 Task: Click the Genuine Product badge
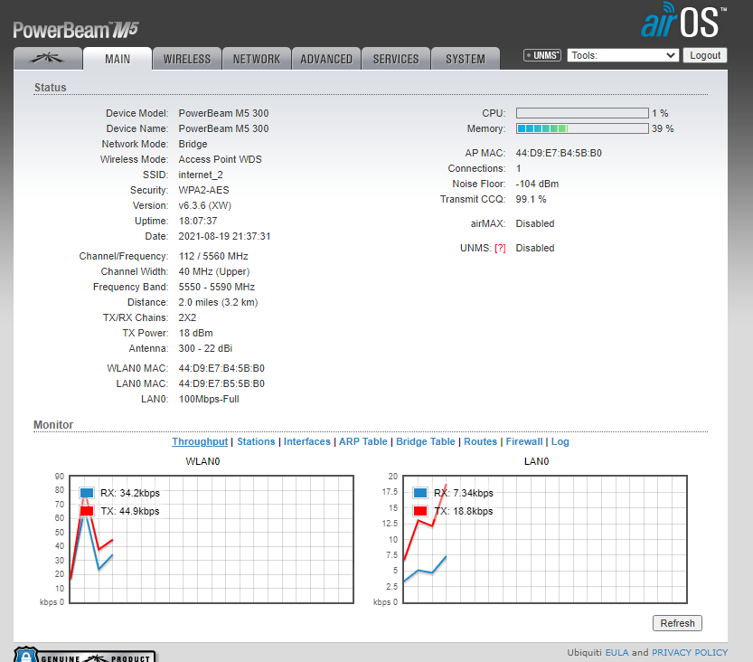(x=85, y=655)
